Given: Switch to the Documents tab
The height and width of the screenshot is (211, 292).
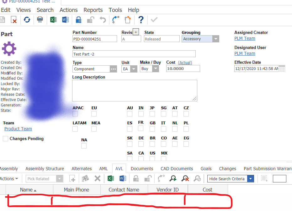Looking at the screenshot, I should (x=142, y=169).
